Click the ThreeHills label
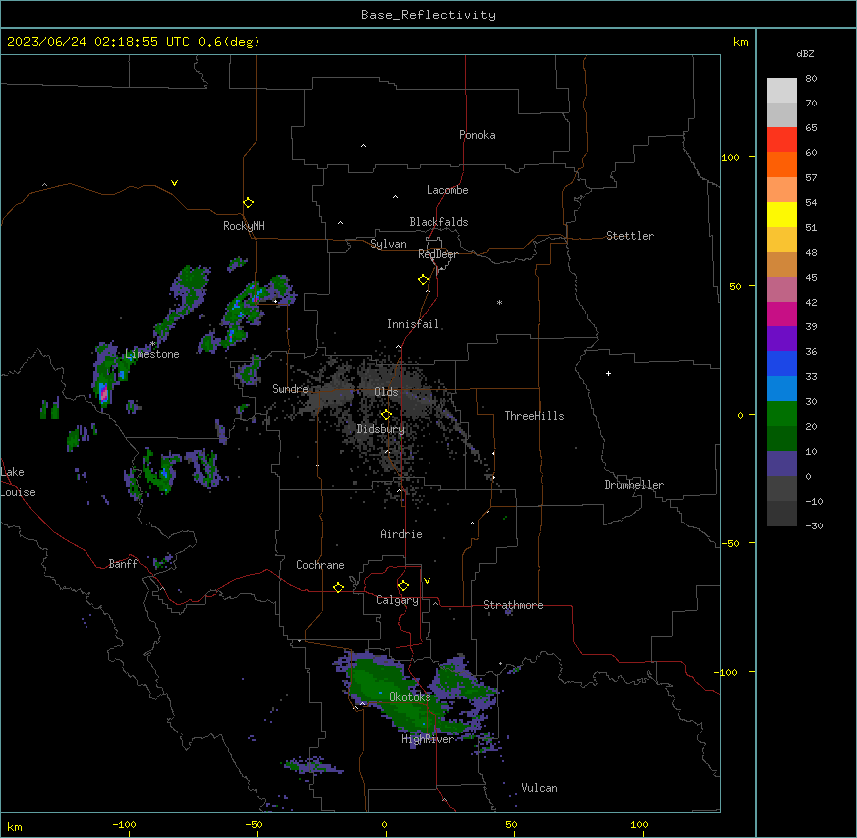 pos(535,416)
